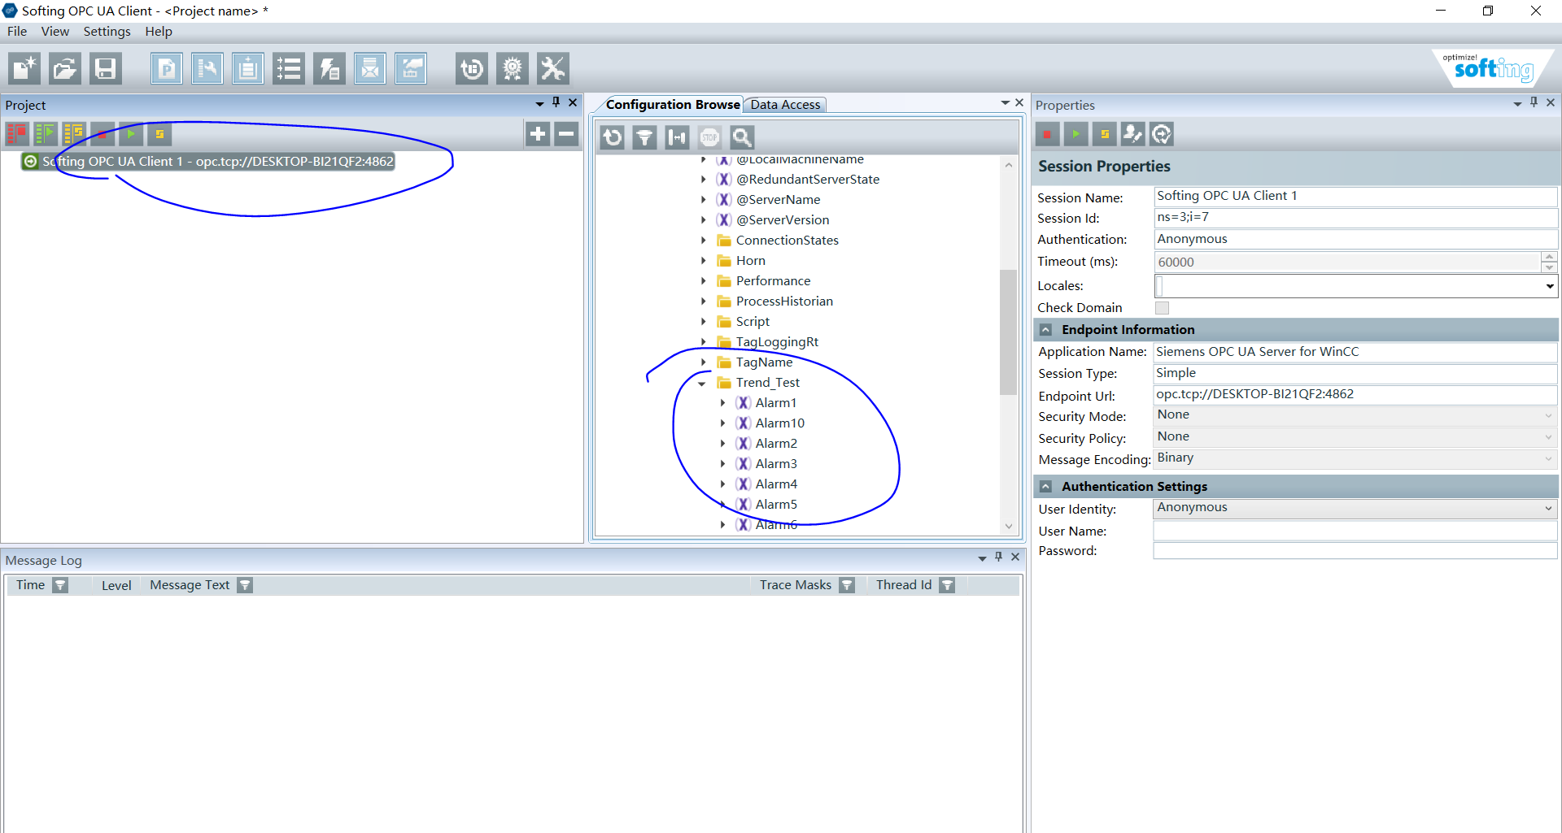Image resolution: width=1562 pixels, height=833 pixels.
Task: Click green play icon in Properties toolbar
Action: (x=1076, y=134)
